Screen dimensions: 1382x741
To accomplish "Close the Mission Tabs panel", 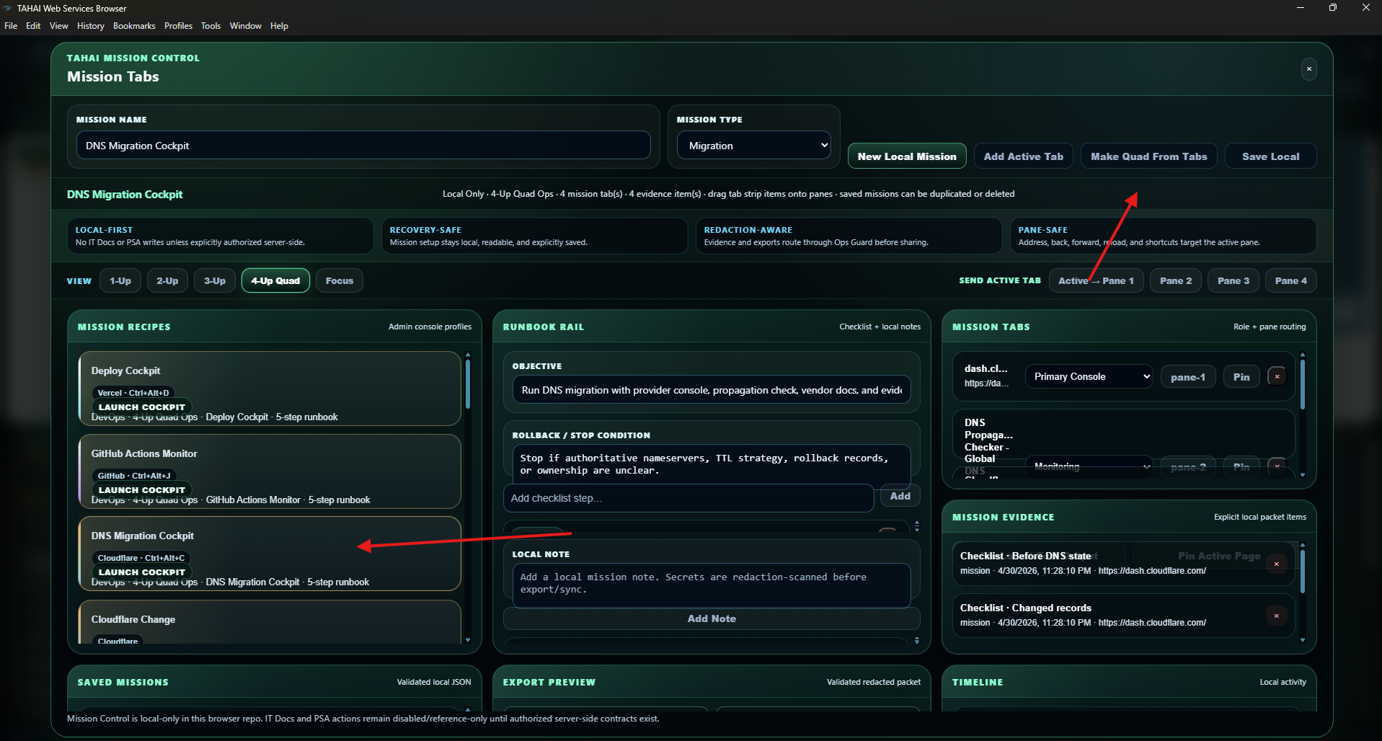I will (x=1308, y=69).
